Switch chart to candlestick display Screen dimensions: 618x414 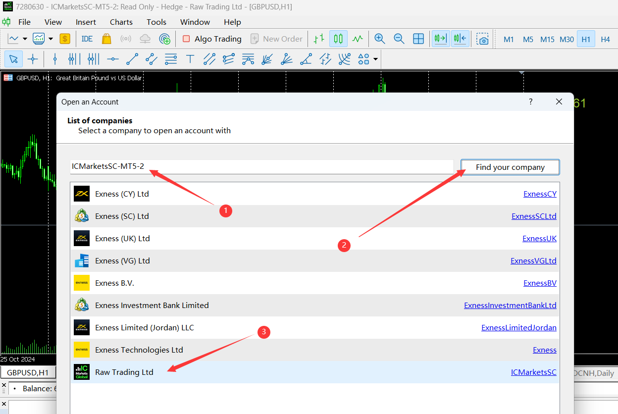[x=339, y=39]
